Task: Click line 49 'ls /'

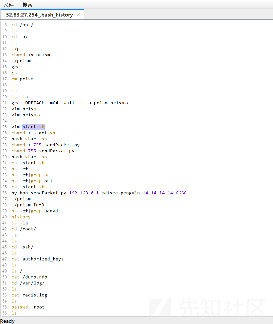Action: (x=17, y=271)
